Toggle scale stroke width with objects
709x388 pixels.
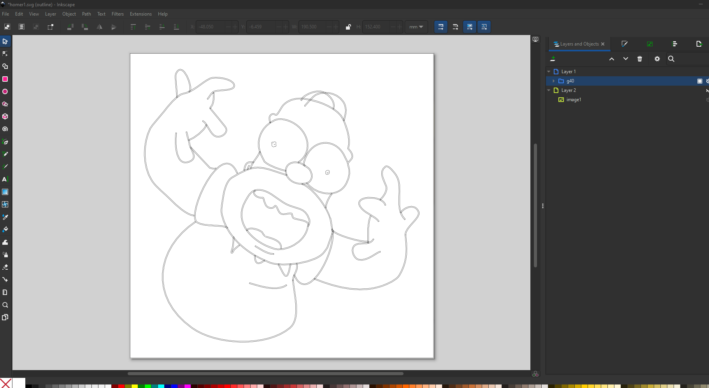[440, 27]
